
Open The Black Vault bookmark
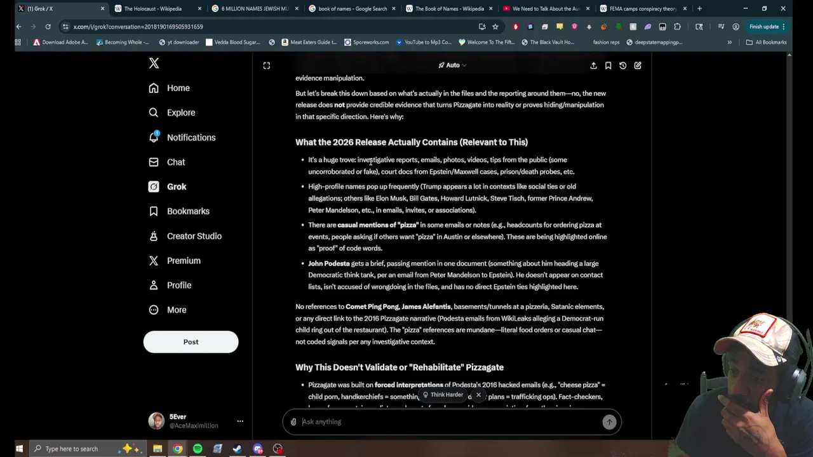click(x=548, y=43)
